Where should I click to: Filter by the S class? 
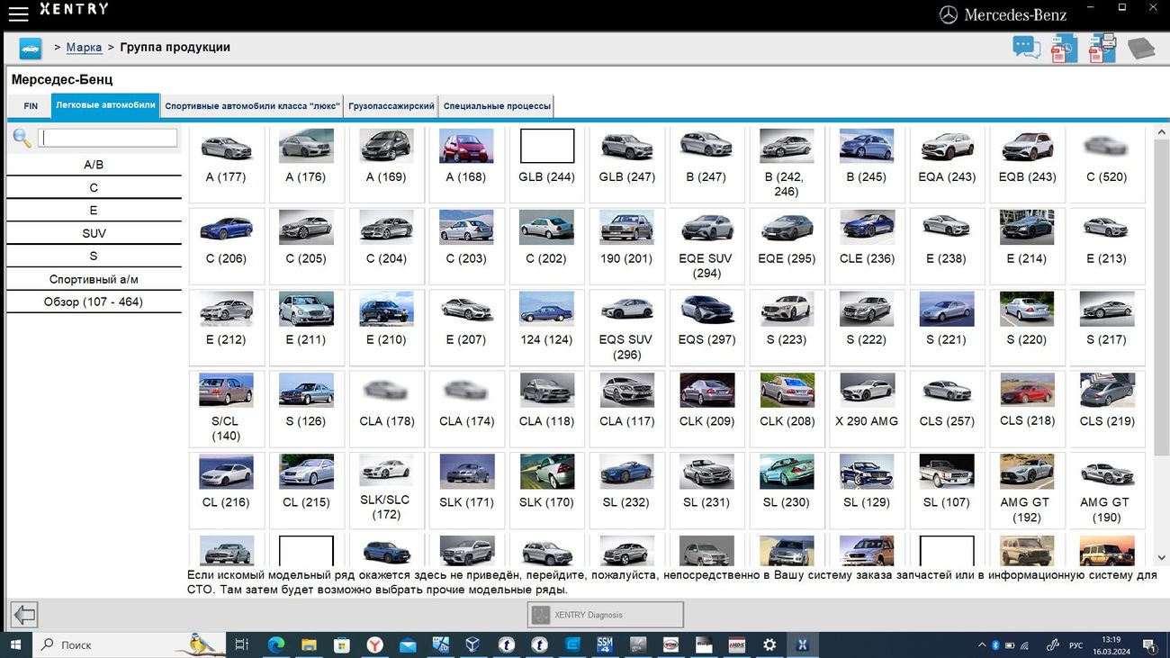pyautogui.click(x=94, y=256)
